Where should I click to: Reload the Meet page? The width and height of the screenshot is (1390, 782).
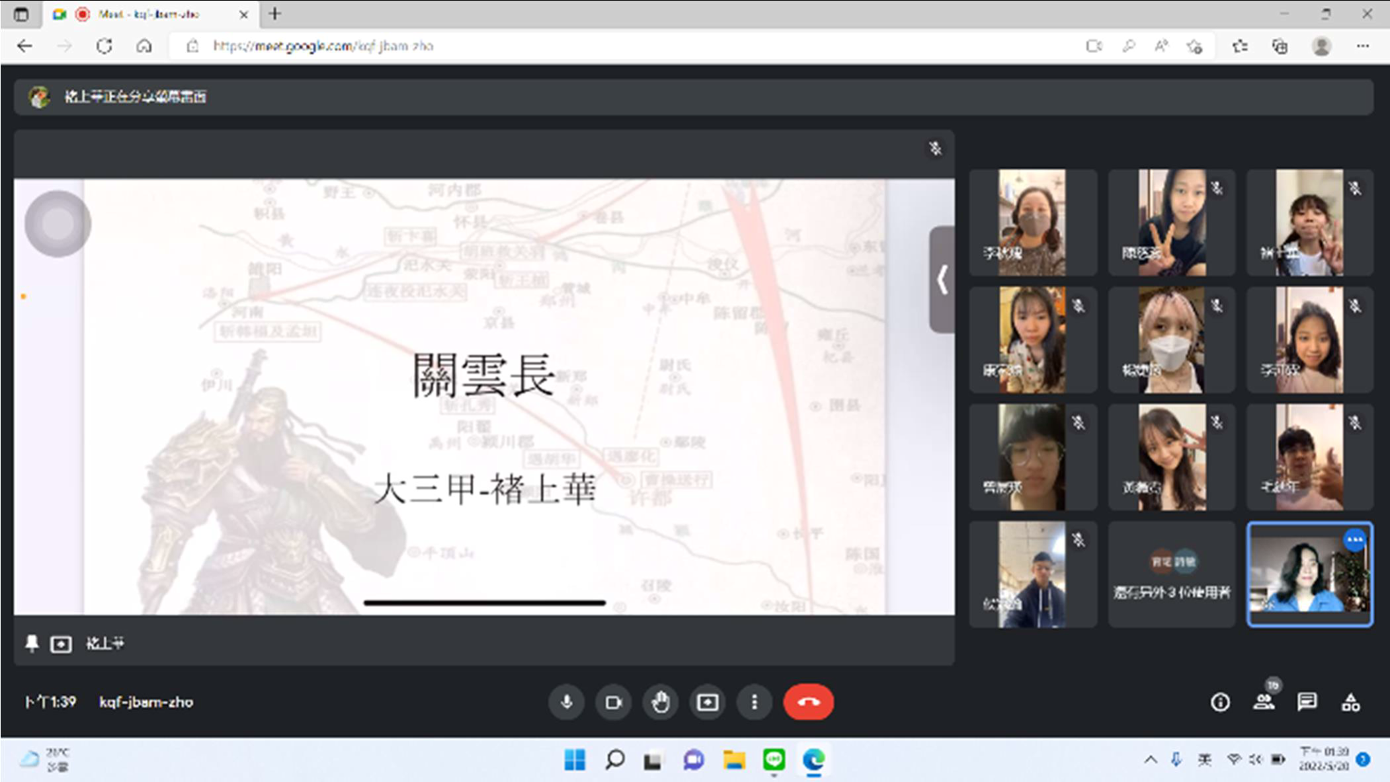[104, 46]
